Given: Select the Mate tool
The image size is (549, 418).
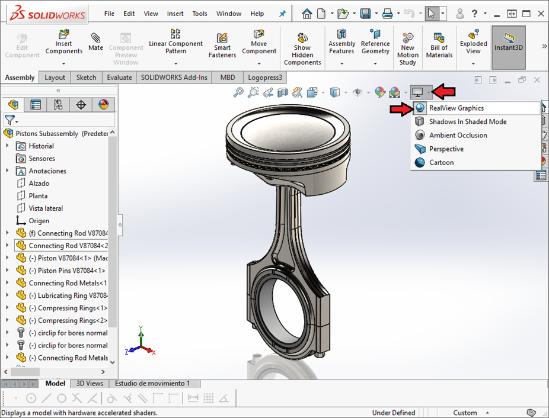Looking at the screenshot, I should click(x=95, y=42).
